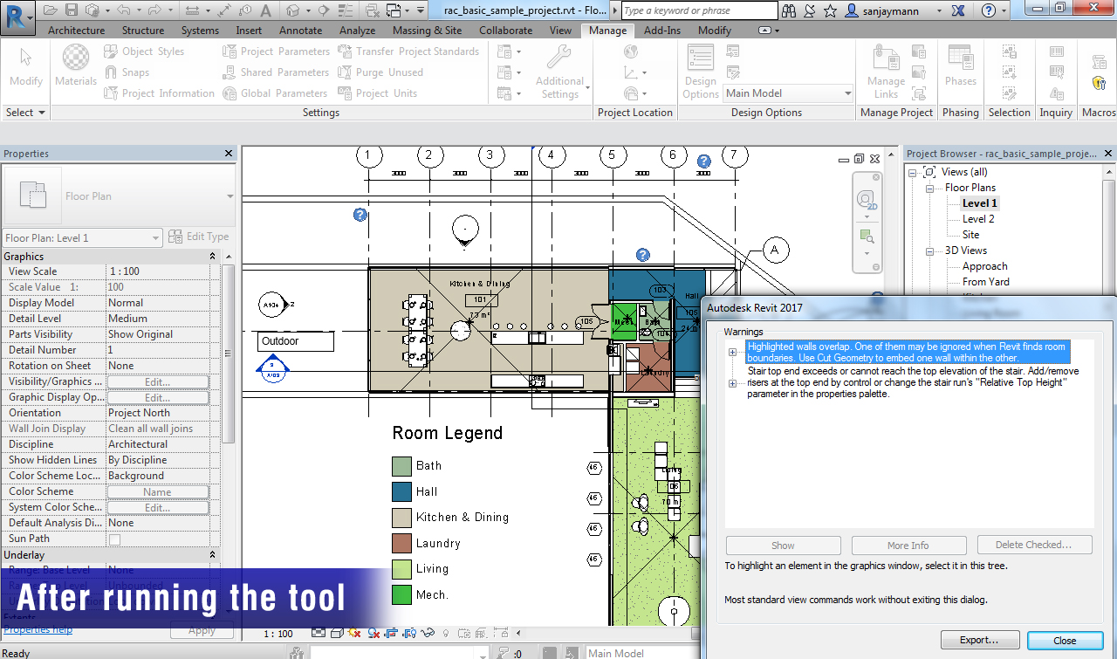This screenshot has height=659, width=1117.
Task: Open the Default 3D View house icon
Action: [x=293, y=10]
